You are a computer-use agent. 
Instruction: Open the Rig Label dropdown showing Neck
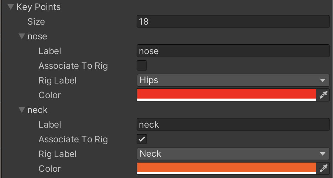tap(233, 154)
